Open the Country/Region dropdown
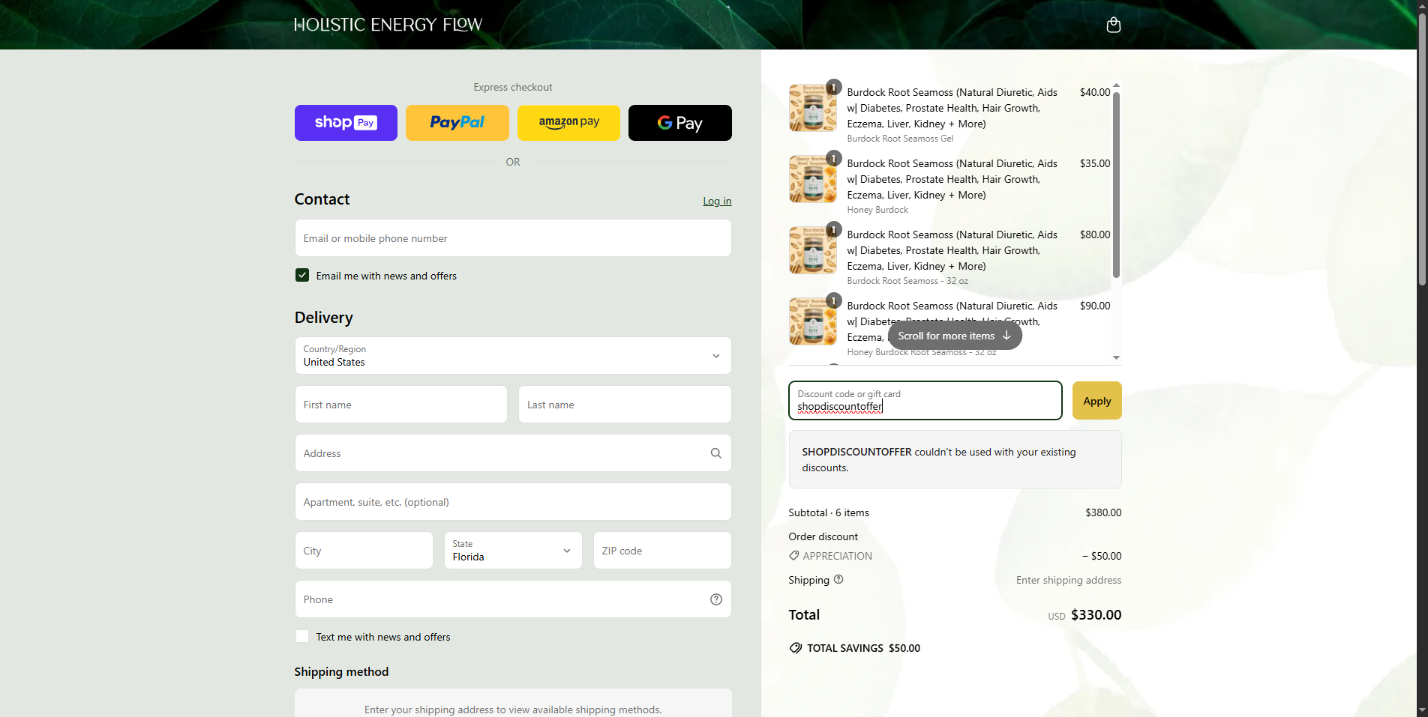 [513, 356]
